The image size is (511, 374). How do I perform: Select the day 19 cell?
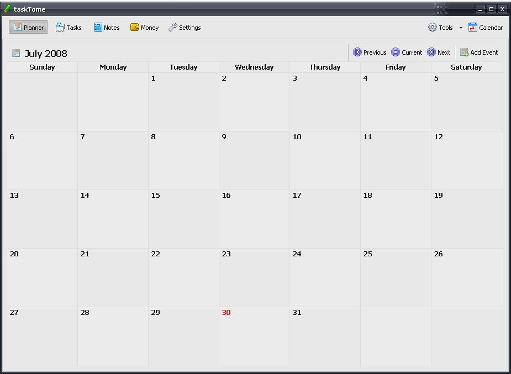point(467,219)
